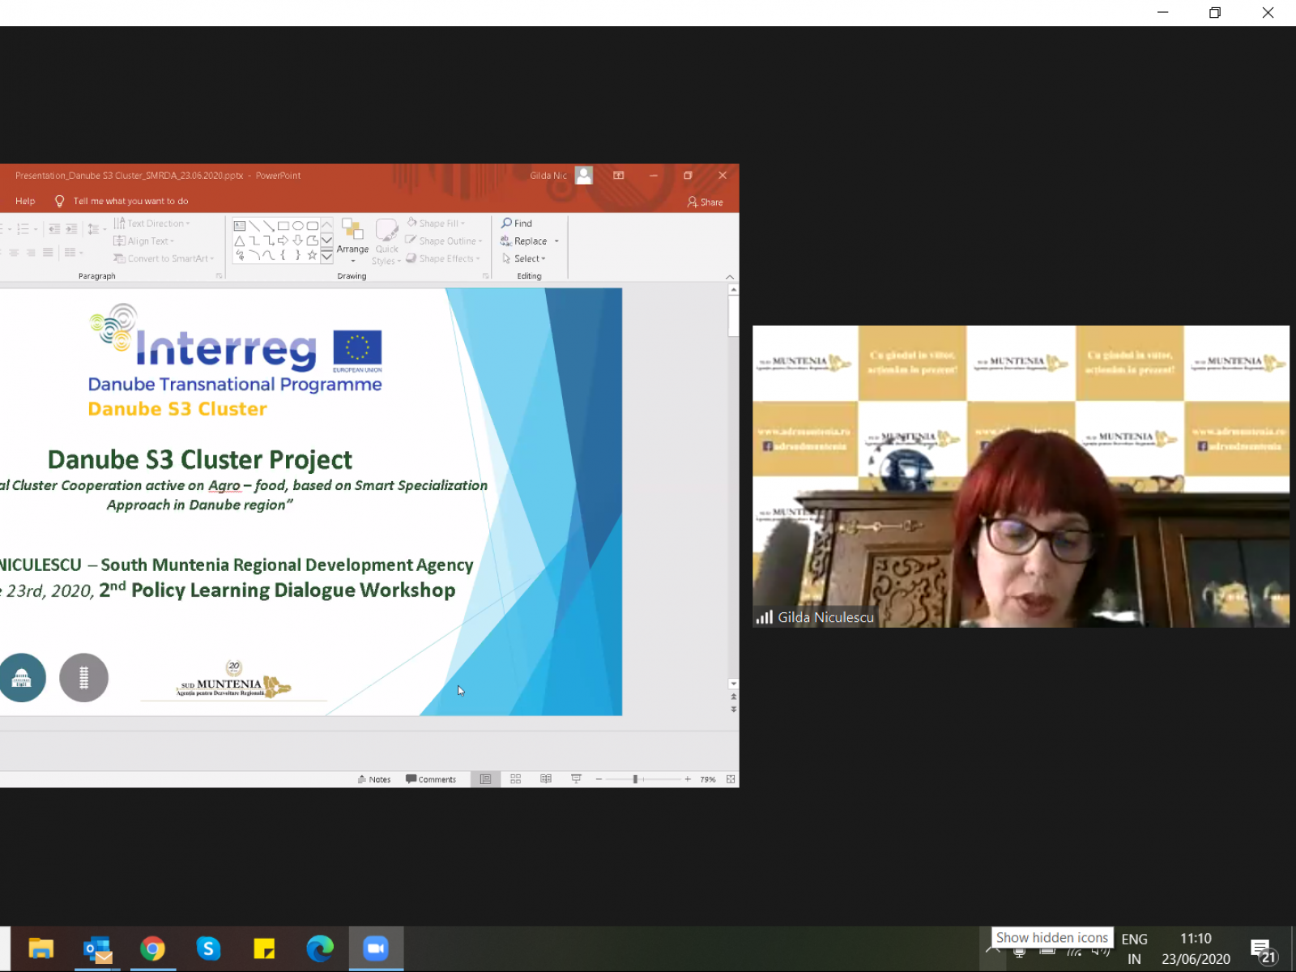Switch to Slide Sorter view

515,779
